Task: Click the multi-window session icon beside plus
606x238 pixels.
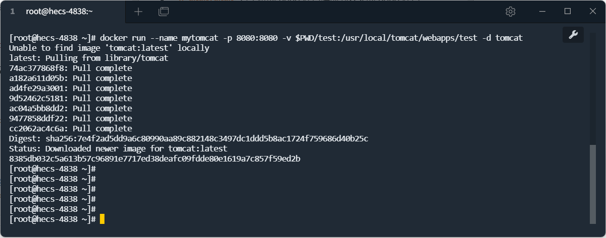Action: (x=163, y=11)
